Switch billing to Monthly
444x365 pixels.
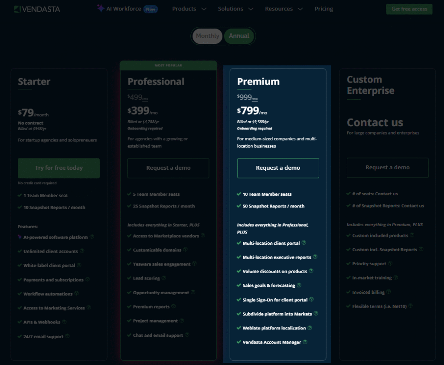[207, 36]
